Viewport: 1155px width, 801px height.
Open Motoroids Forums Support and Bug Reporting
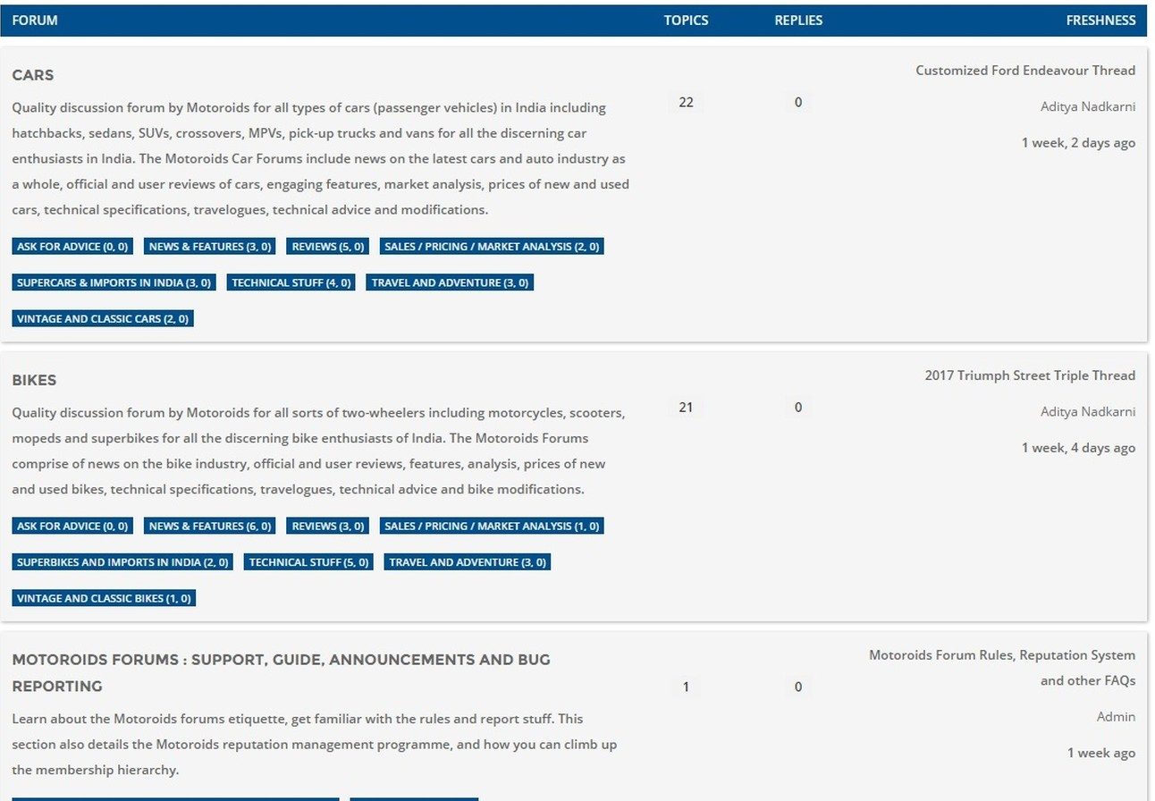[x=281, y=672]
